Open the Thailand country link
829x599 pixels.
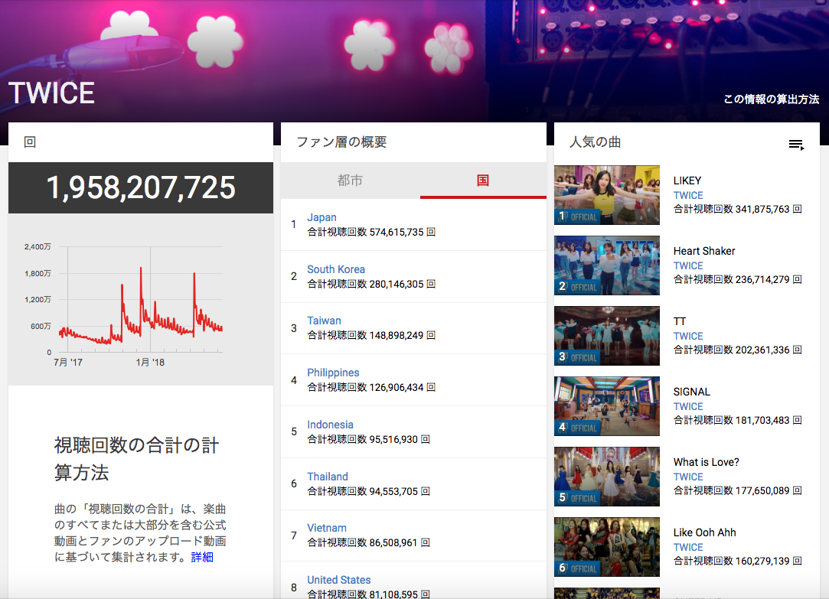pos(328,477)
